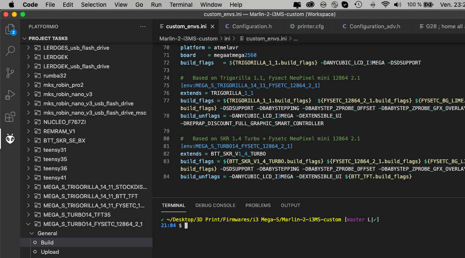Open the Terminal menu in menu bar
Image resolution: width=465 pixels, height=258 pixels.
pos(181,5)
